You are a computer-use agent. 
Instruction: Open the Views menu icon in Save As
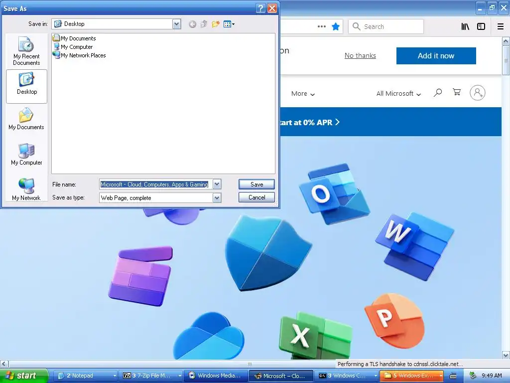coord(229,24)
